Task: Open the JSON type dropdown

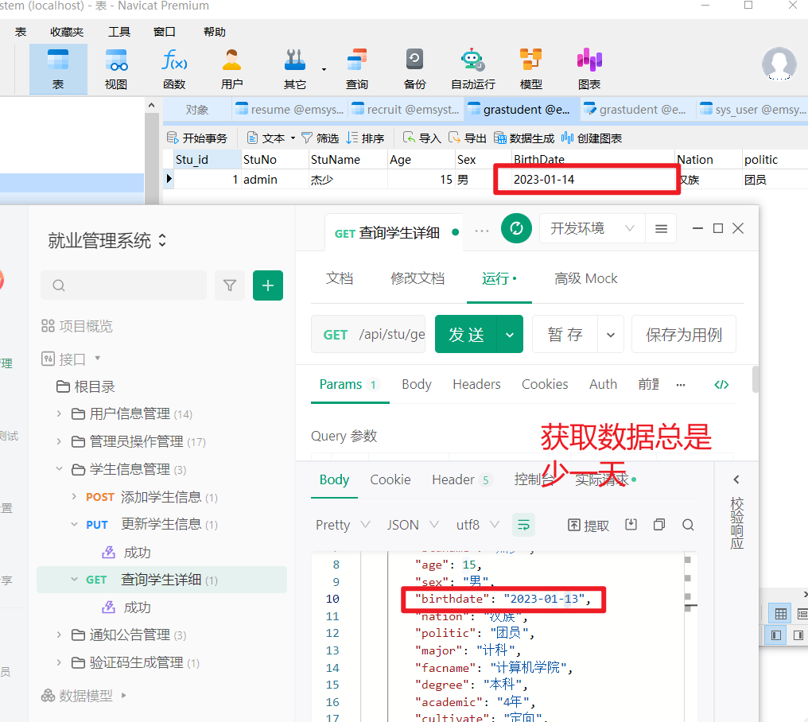Action: (x=413, y=525)
